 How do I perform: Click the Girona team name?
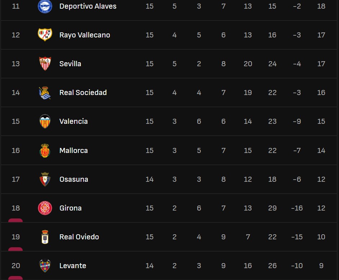click(x=71, y=208)
